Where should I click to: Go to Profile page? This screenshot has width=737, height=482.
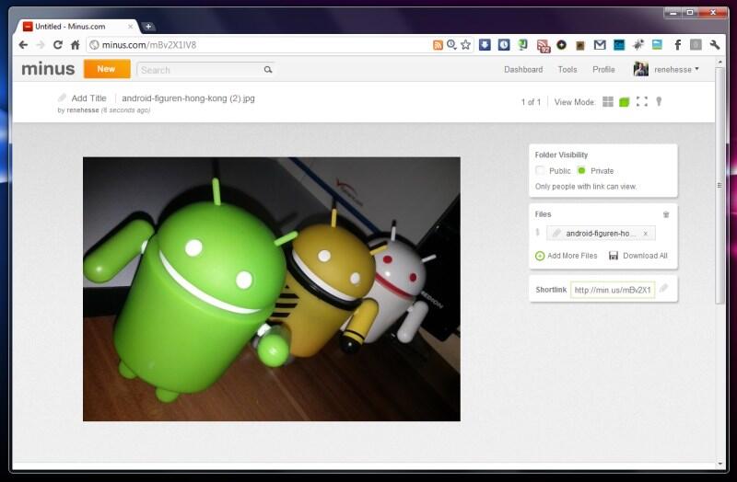coord(603,70)
